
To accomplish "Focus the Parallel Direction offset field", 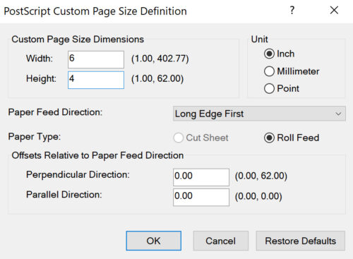I will 201,197.
